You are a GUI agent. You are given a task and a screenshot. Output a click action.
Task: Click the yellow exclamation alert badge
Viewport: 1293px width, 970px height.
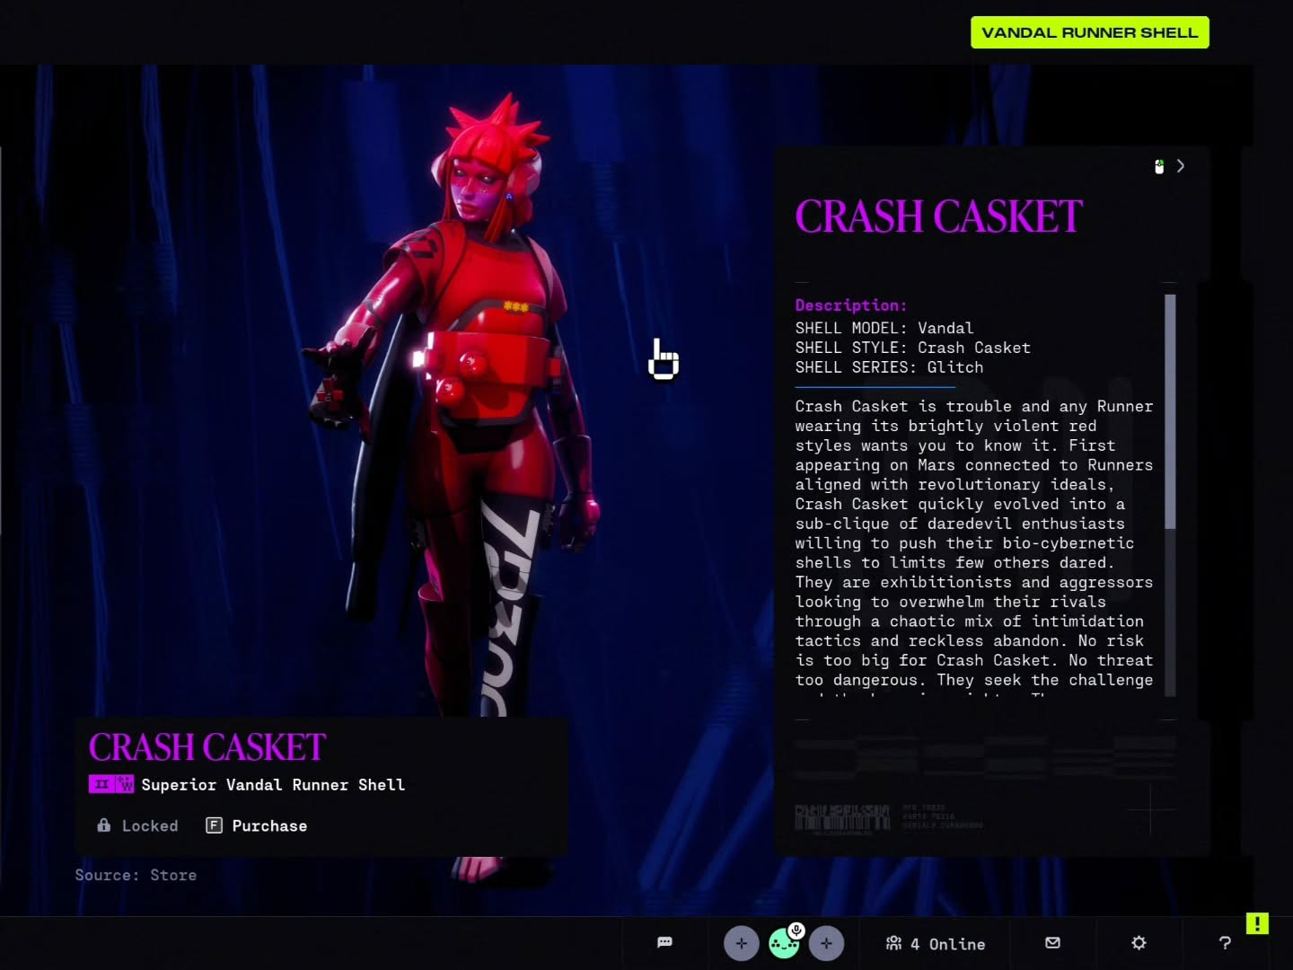click(x=1257, y=923)
